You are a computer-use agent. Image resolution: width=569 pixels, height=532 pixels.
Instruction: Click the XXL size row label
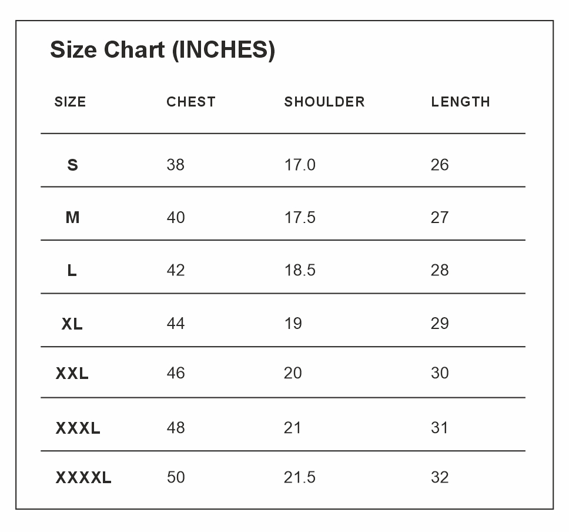click(x=72, y=373)
